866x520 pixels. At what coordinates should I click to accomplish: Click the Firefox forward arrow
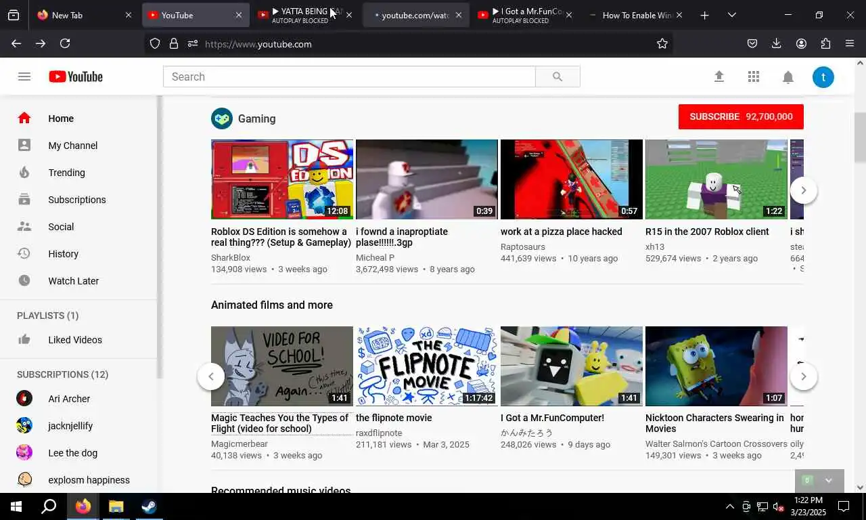[41, 43]
